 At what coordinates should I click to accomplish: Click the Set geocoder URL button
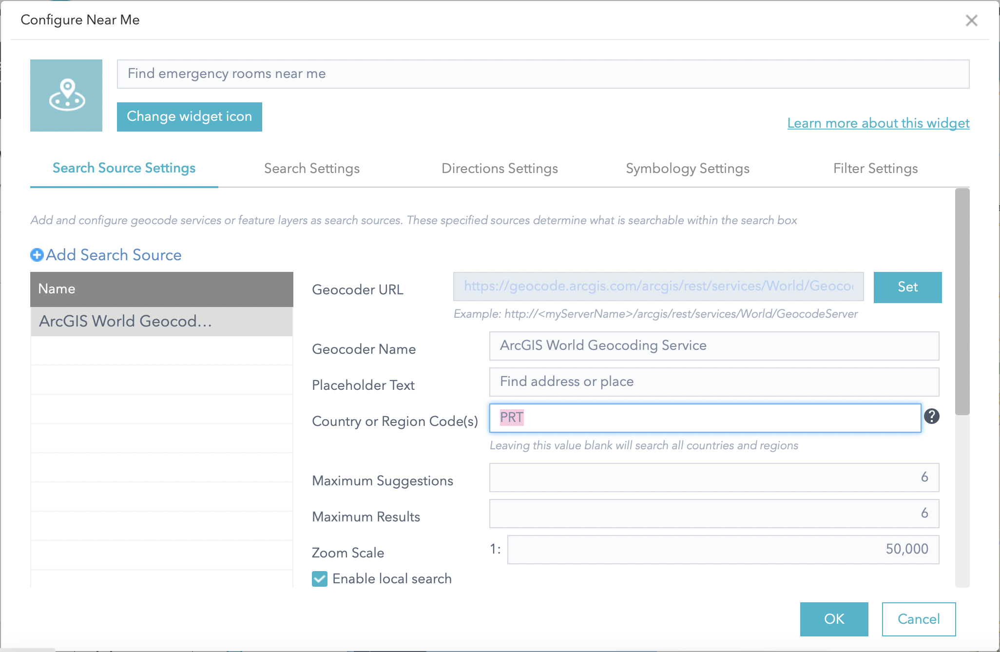point(907,287)
